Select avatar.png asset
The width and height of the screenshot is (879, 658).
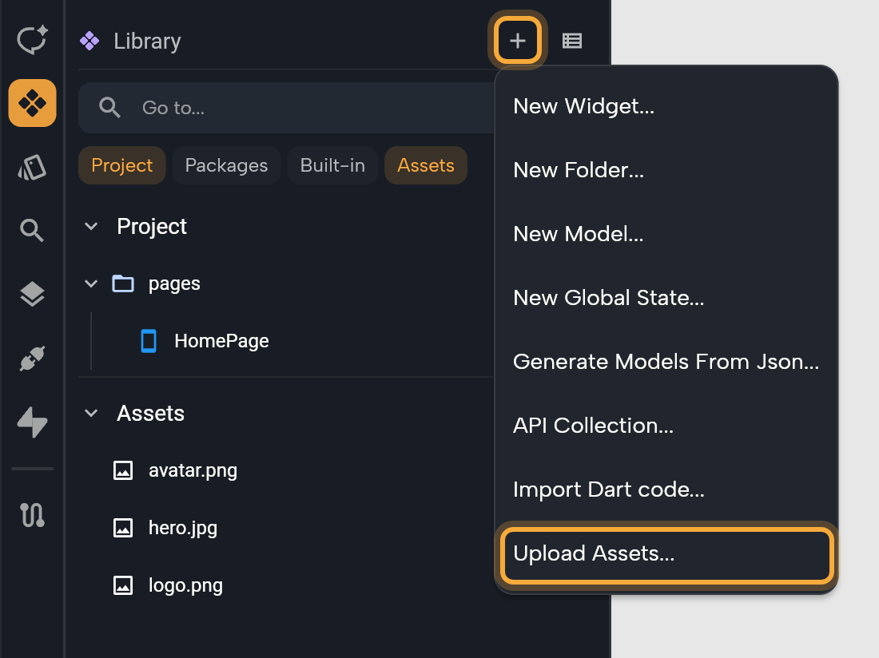pyautogui.click(x=193, y=470)
